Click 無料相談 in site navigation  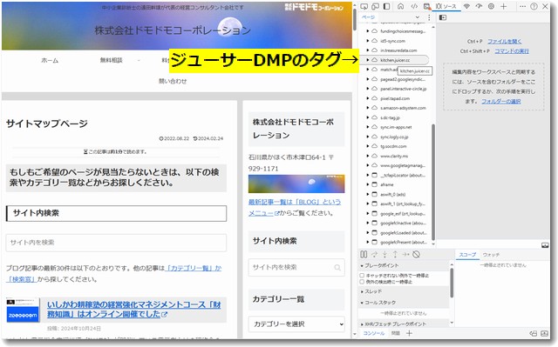(111, 60)
